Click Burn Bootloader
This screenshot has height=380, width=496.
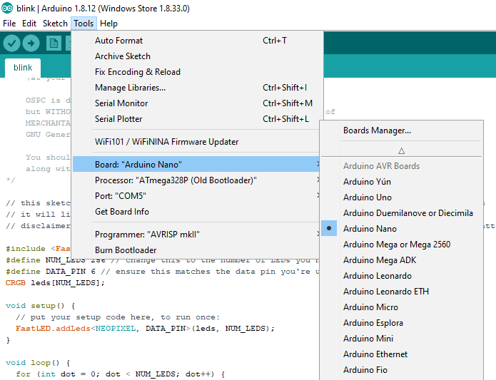pos(196,250)
